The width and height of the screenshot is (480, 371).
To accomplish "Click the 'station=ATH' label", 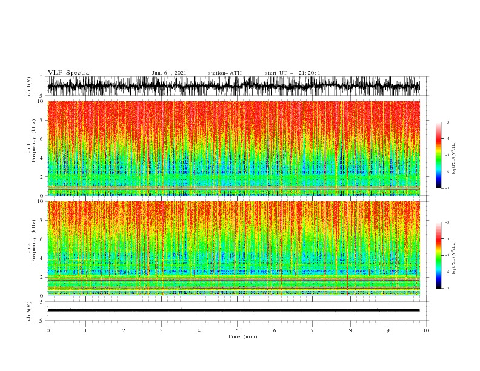I will [225, 73].
